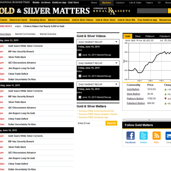Open the Twitter bird icon
Image resolution: width=171 pixels, height=171 pixels.
[x=143, y=135]
